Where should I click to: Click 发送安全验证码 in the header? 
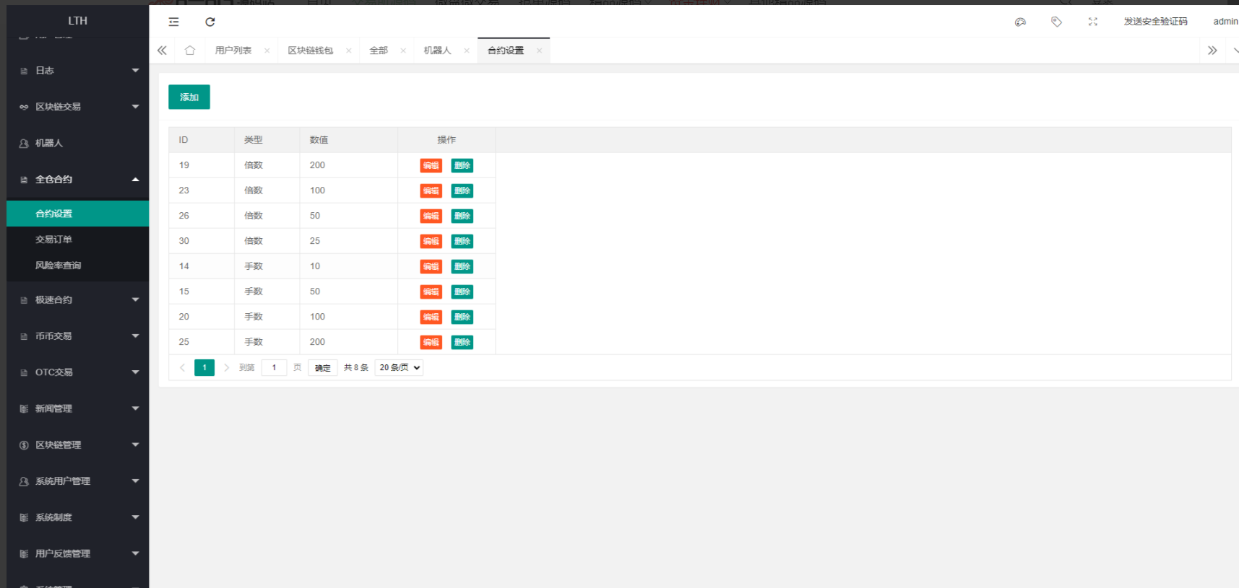(x=1155, y=22)
